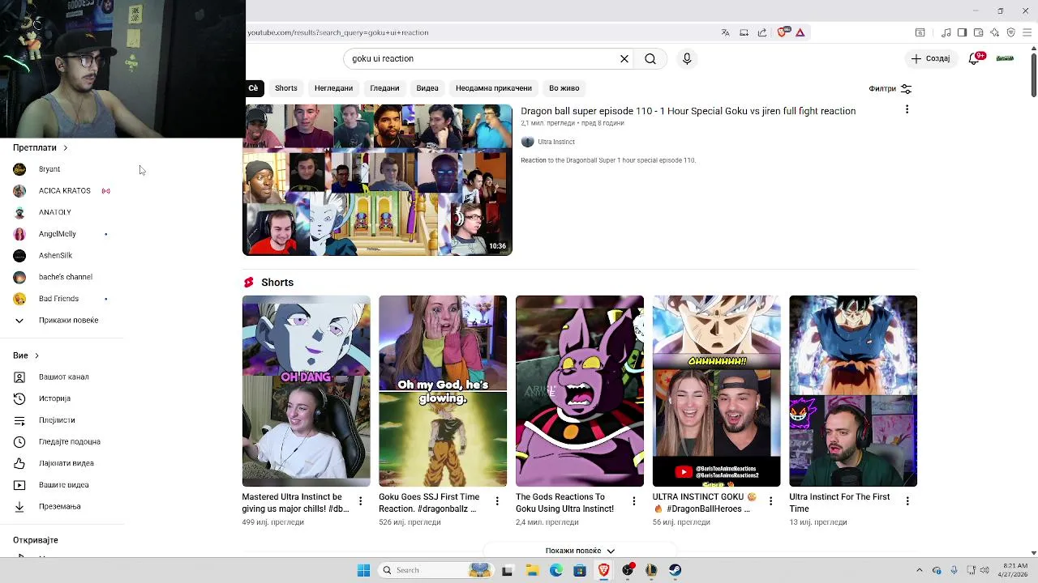Open the Filters panel

pyautogui.click(x=890, y=88)
